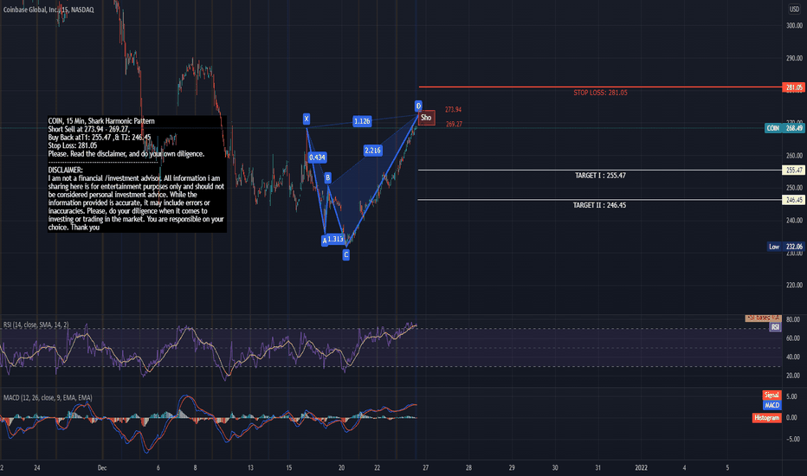Click the 290.00 price axis label
807x476 pixels.
click(794, 58)
